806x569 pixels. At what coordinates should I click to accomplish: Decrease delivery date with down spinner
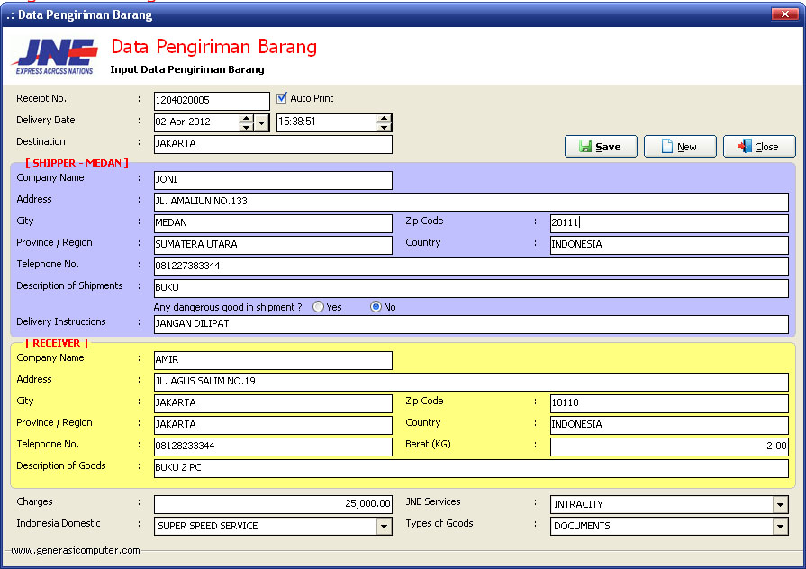click(246, 128)
